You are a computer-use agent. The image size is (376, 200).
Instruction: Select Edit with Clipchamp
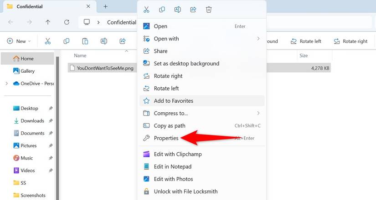click(x=202, y=154)
